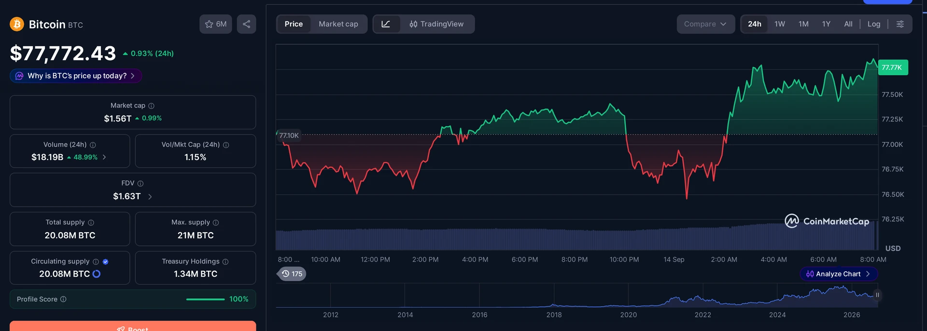This screenshot has height=331, width=927.
Task: Select the All time range
Action: [848, 24]
